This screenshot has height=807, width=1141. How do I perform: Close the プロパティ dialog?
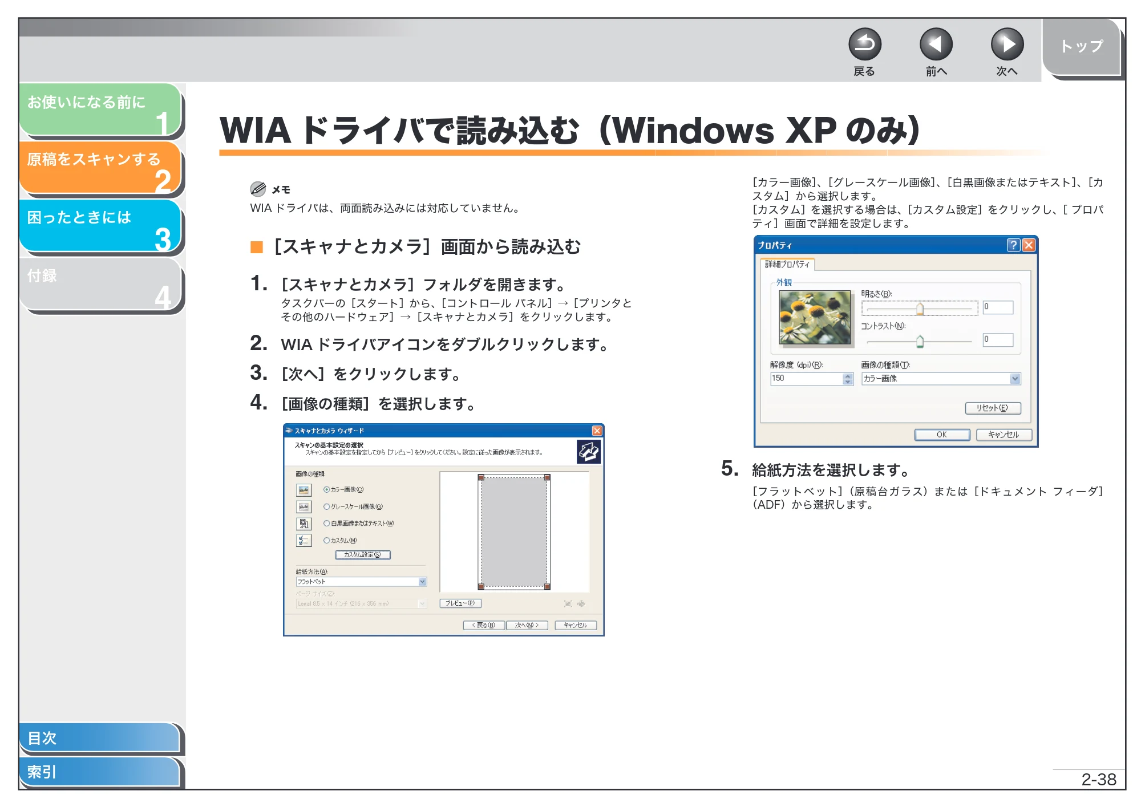1029,245
